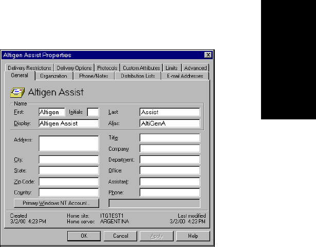The height and width of the screenshot is (247, 316).
Task: Click the Phone input field
Action: (170, 192)
